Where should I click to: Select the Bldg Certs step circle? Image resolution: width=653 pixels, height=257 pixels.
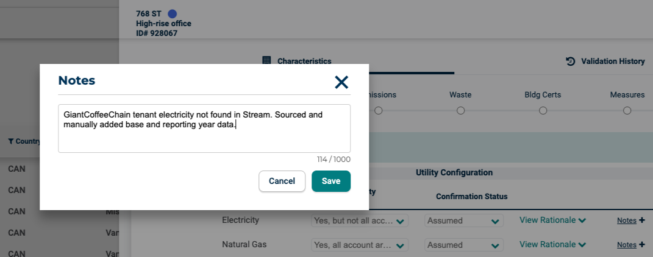tap(543, 110)
